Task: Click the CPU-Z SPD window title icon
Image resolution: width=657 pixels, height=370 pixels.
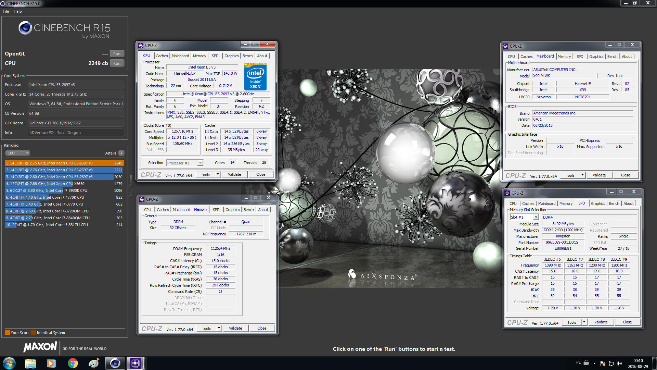Action: point(507,193)
